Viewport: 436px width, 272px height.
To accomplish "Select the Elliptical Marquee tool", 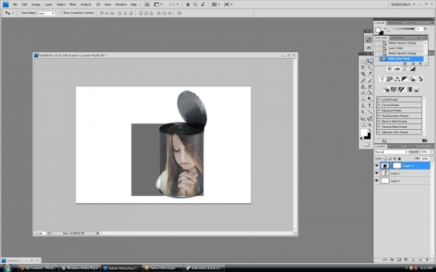I will point(363,62).
